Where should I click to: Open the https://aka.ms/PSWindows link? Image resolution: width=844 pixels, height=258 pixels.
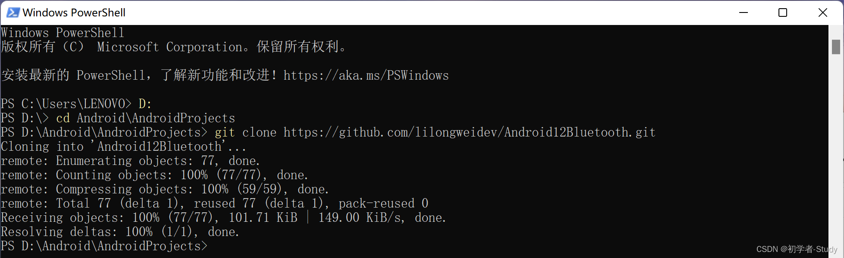click(x=366, y=75)
